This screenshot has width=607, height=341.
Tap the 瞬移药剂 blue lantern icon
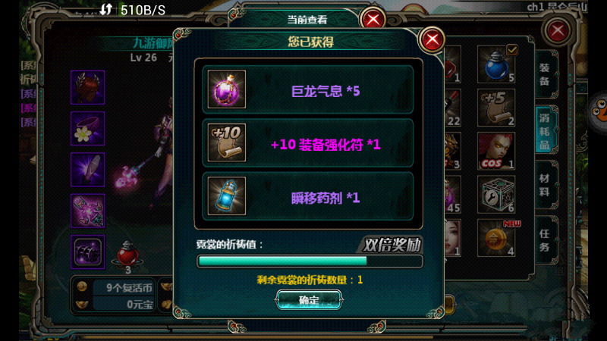pos(227,196)
